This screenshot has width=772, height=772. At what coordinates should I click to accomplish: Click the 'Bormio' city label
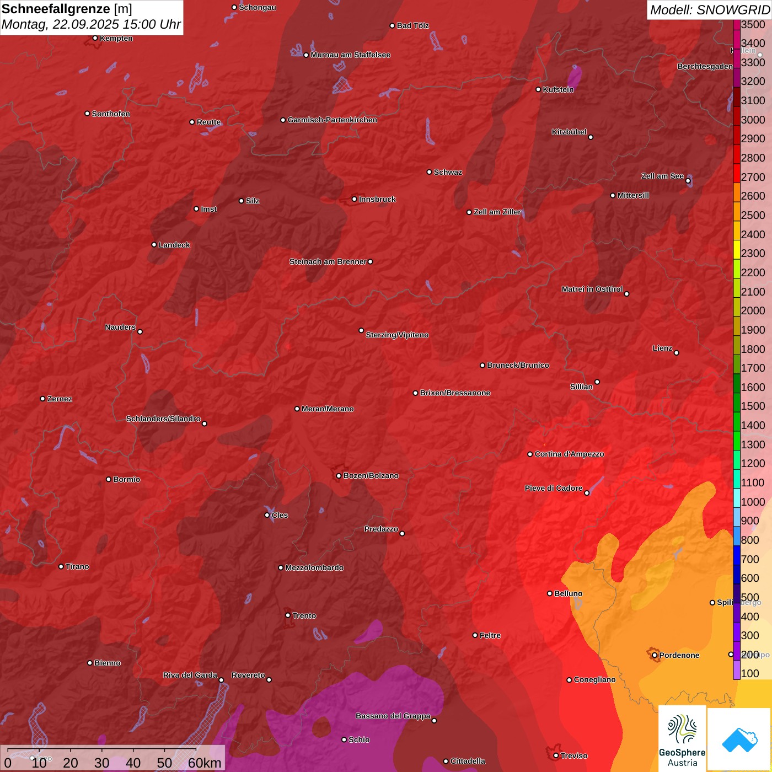[x=127, y=480]
